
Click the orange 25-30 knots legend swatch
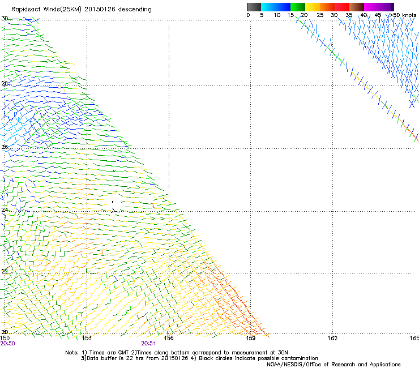coord(327,7)
